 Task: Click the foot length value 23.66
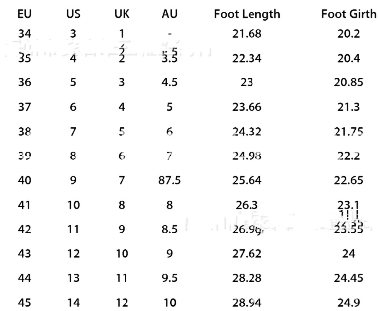coord(247,107)
